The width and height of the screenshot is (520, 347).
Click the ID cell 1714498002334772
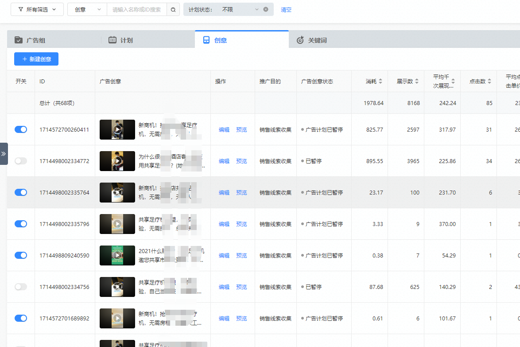tap(64, 161)
